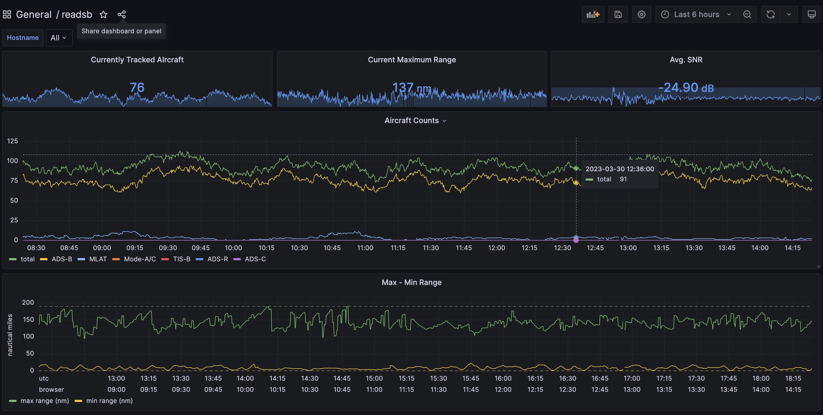This screenshot has height=415, width=823.
Task: Open Max - Min Range panel title
Action: tap(411, 282)
